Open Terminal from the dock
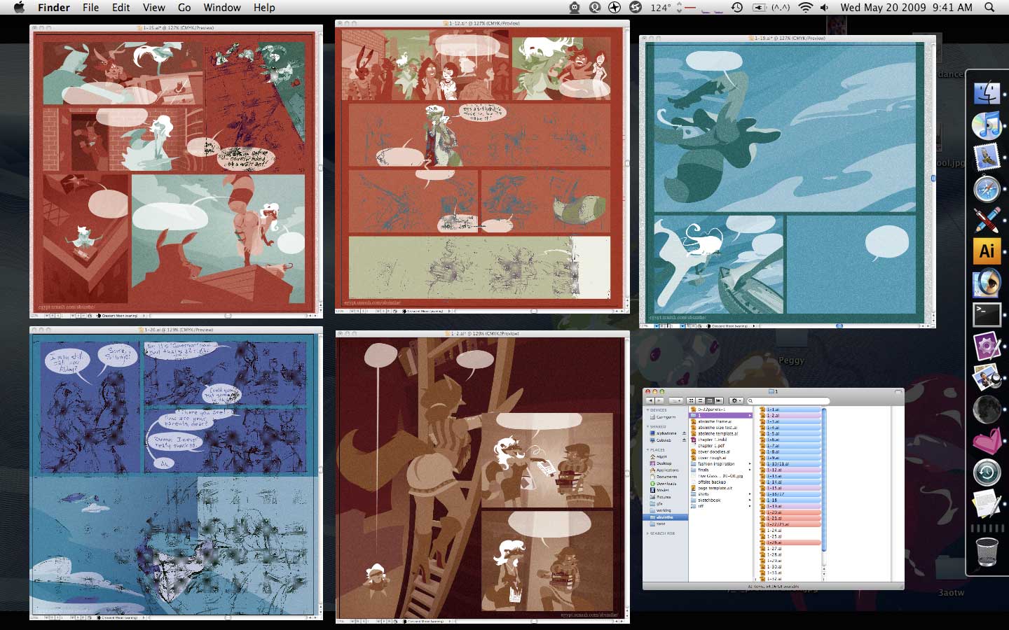 [987, 314]
